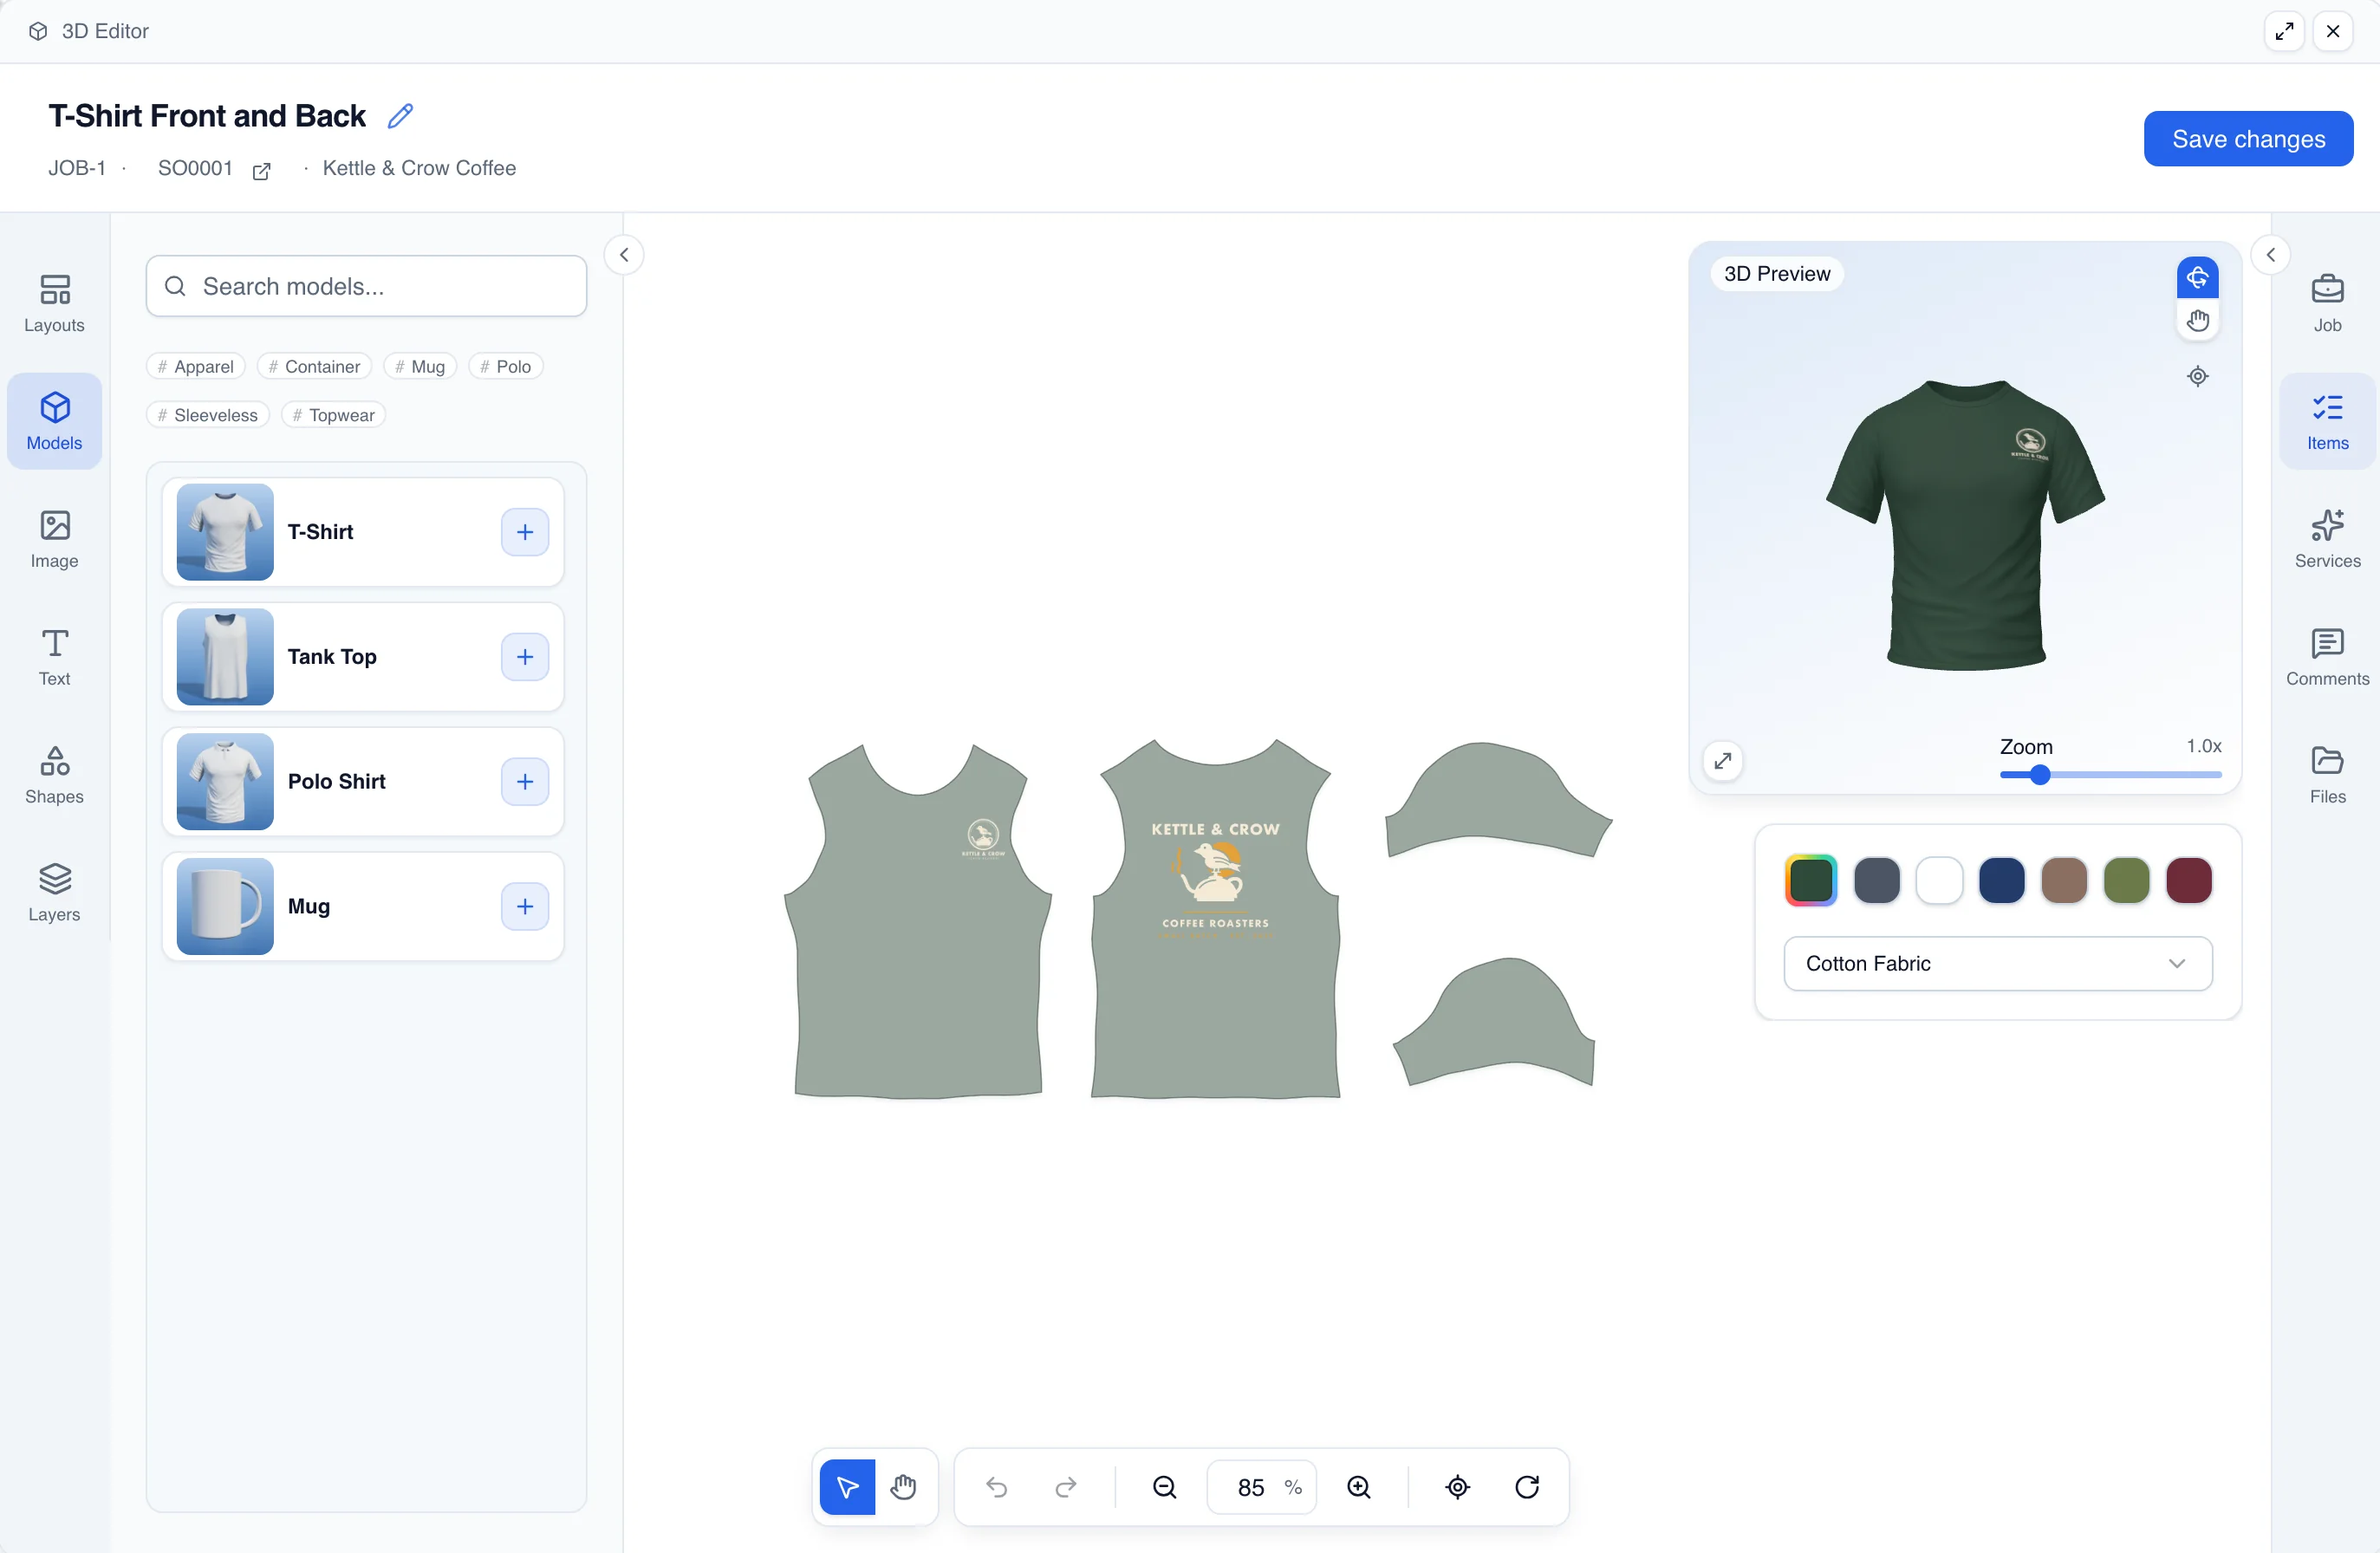Activate the canvas hand pan tool
Screen dimensions: 2380x1553
point(903,1487)
